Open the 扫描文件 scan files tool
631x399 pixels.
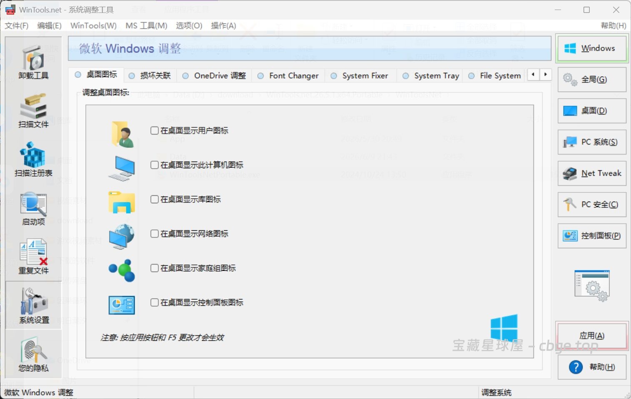[33, 110]
